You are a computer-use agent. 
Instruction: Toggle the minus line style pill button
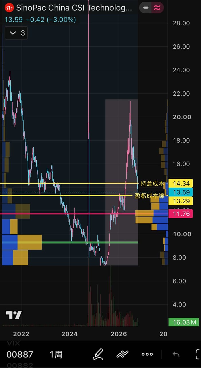146,8
